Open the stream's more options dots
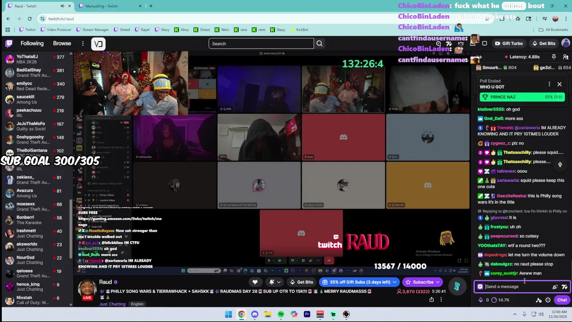Image resolution: width=572 pixels, height=322 pixels. [441, 300]
